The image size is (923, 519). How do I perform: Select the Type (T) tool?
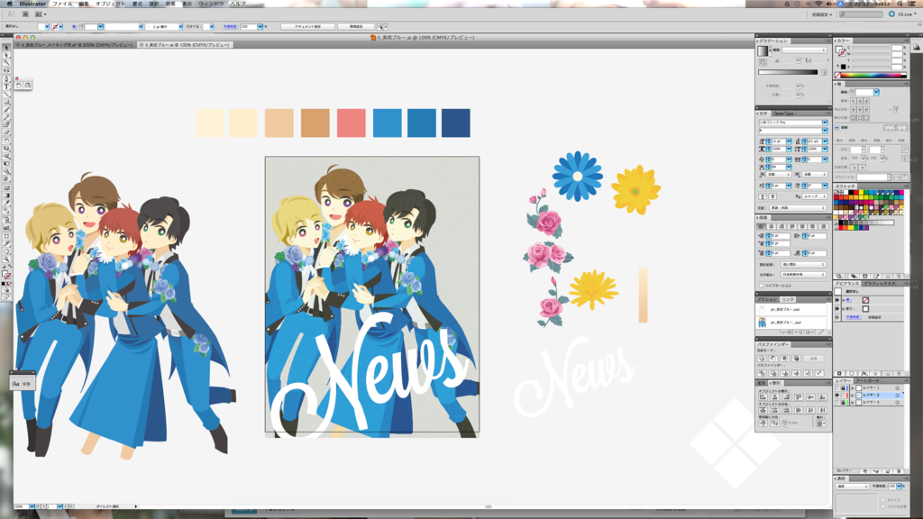tap(6, 86)
